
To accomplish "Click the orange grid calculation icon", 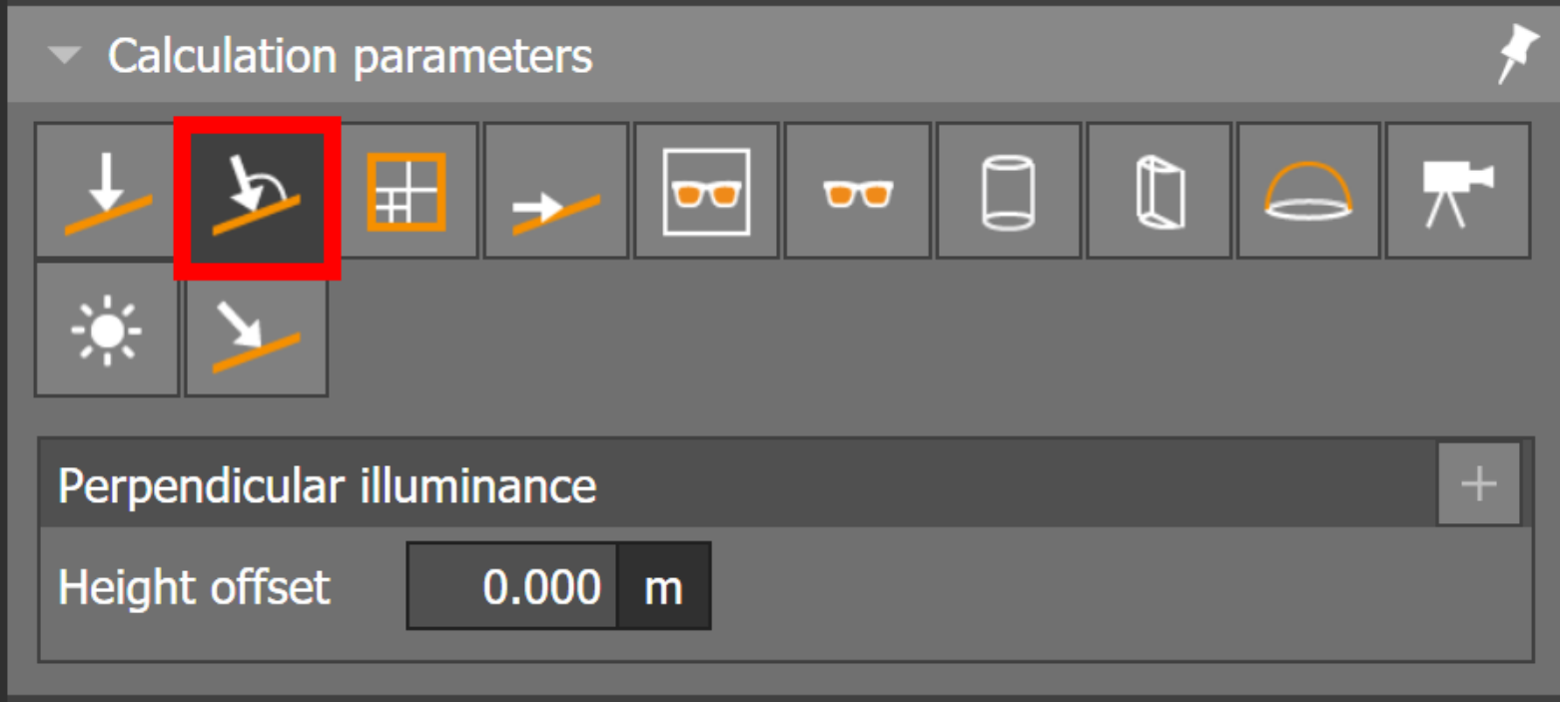I will point(405,191).
